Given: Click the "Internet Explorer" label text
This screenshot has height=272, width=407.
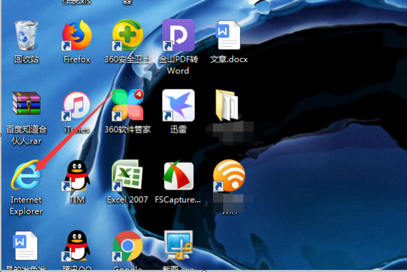Looking at the screenshot, I should click(x=26, y=206).
